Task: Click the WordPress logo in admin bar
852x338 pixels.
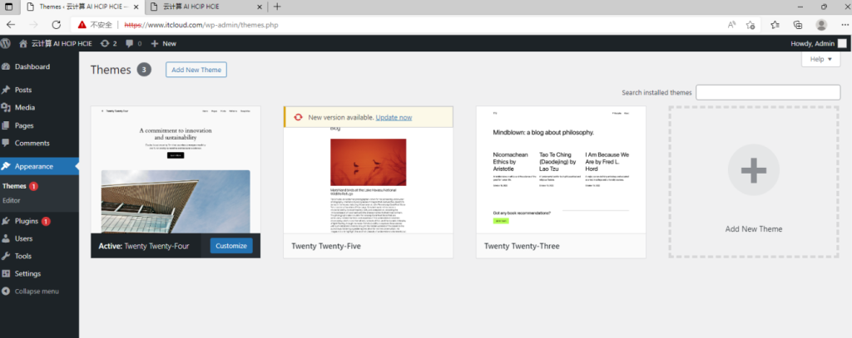Action: [7, 43]
